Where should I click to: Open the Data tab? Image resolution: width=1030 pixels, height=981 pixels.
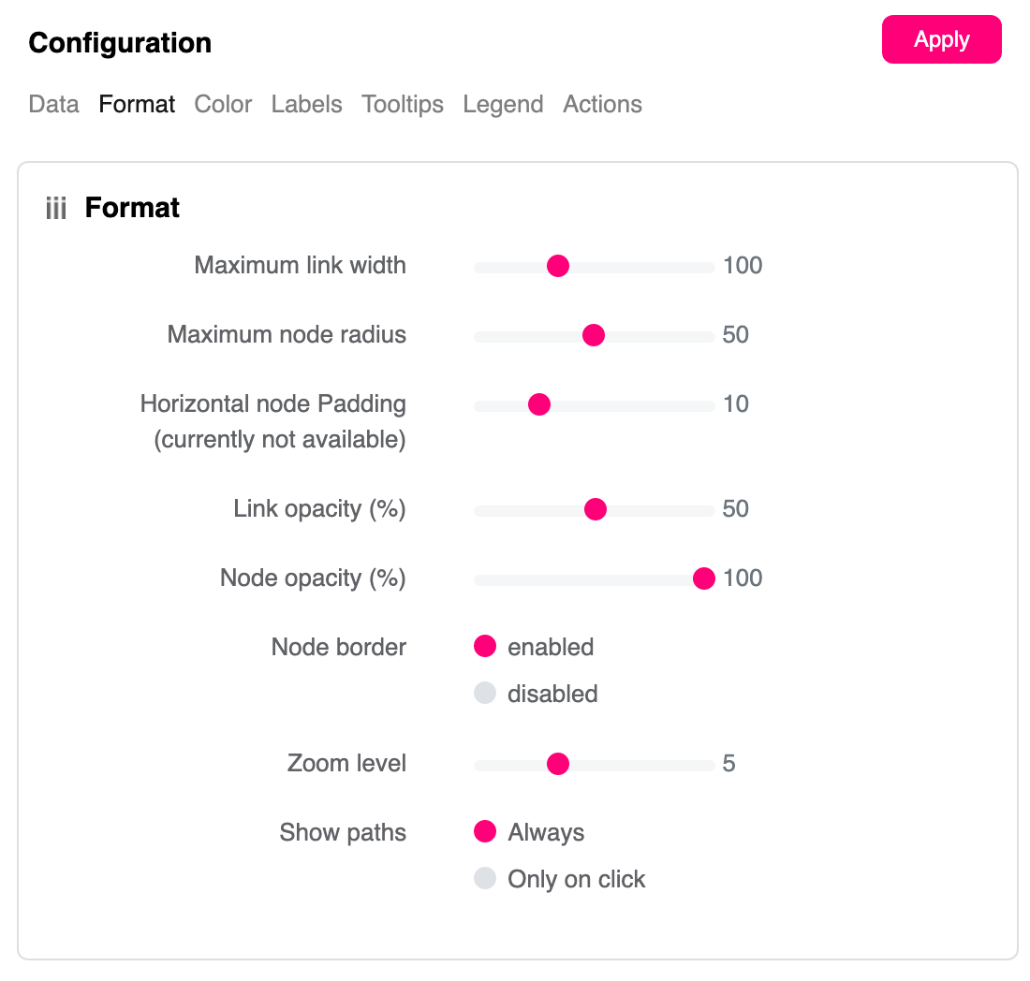click(x=53, y=104)
